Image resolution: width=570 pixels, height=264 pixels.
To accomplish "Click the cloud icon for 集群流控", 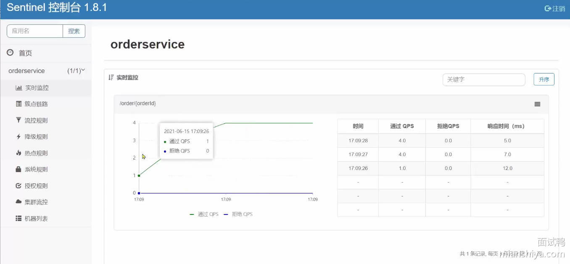I will click(x=18, y=202).
